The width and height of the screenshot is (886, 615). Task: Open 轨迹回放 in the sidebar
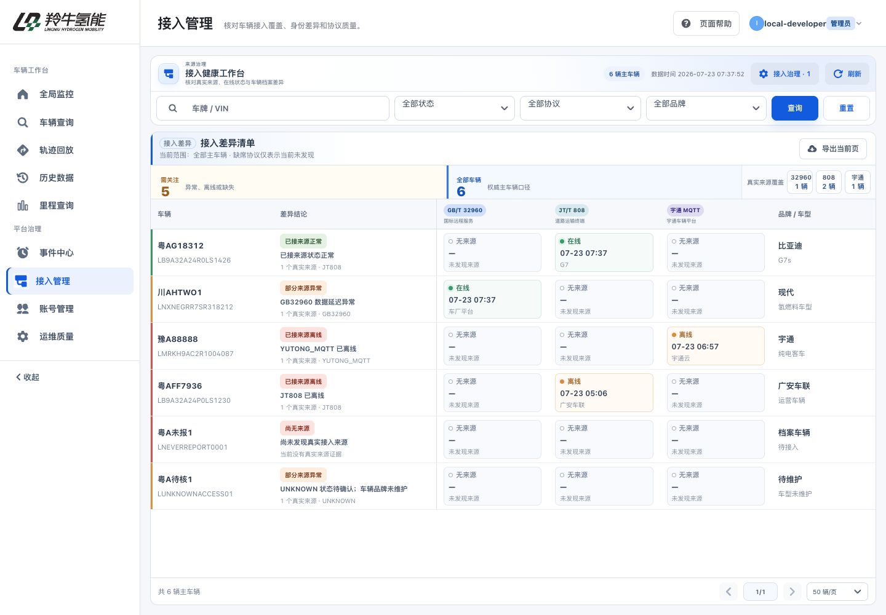(70, 150)
